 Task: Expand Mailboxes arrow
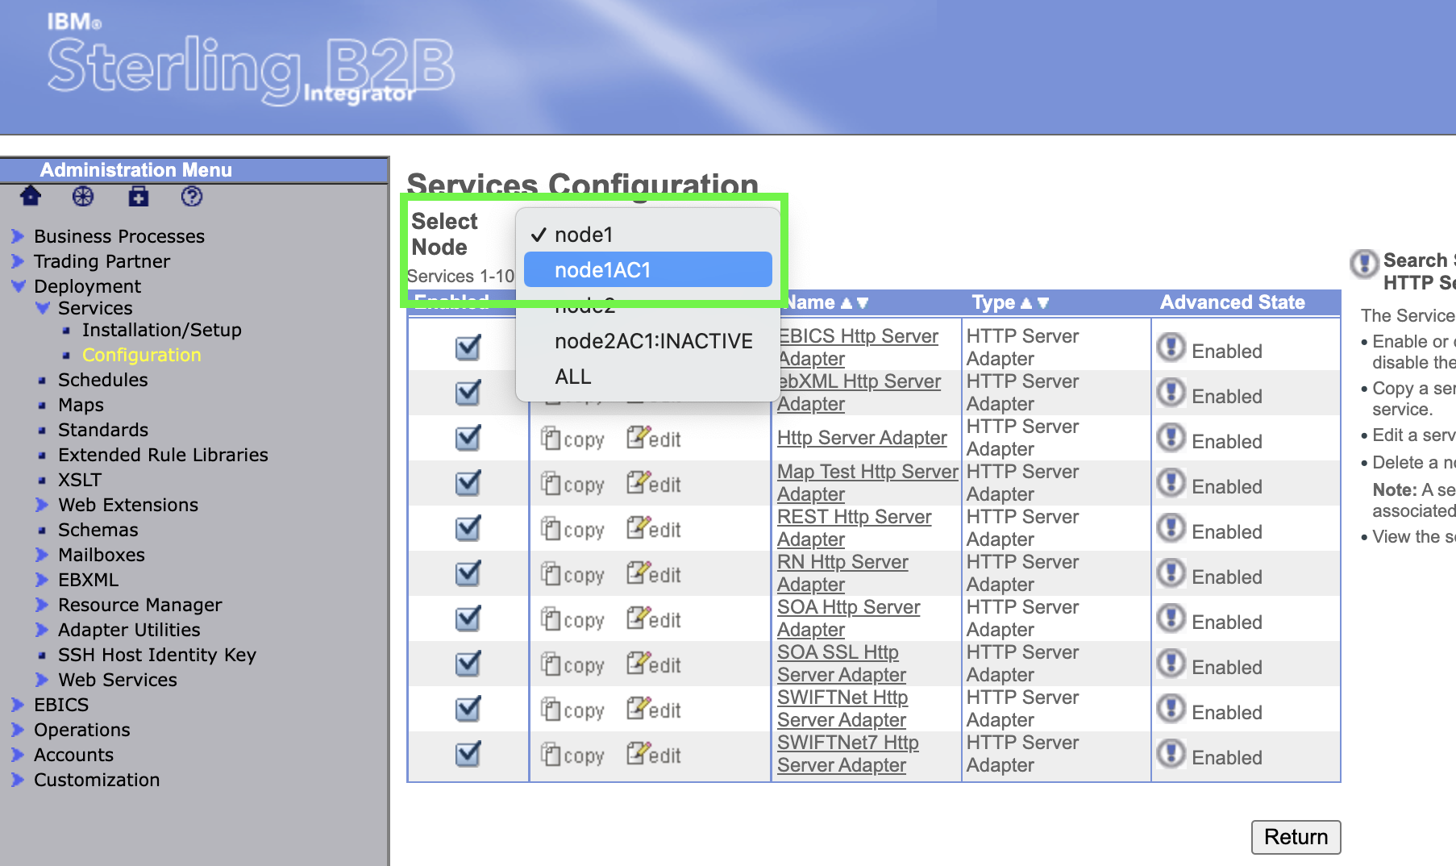(x=42, y=555)
